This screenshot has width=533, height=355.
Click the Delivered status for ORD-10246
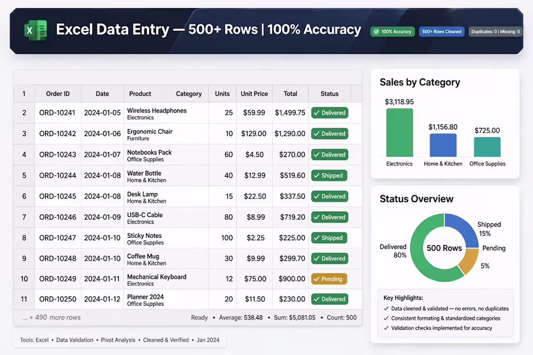(x=329, y=217)
